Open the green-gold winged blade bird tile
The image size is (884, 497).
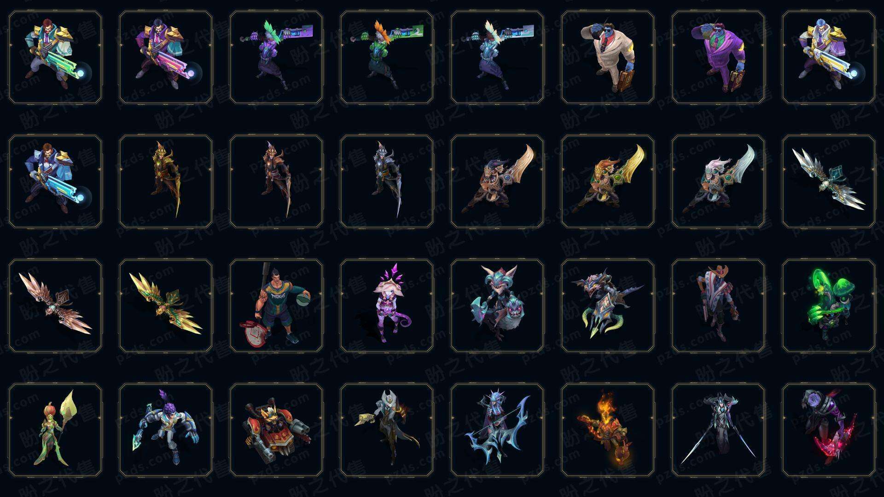click(x=166, y=306)
